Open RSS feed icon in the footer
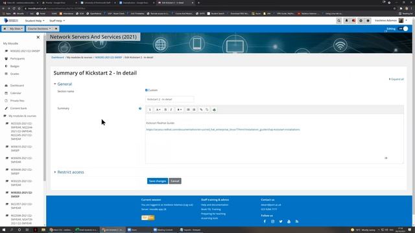Screen dimensions: 415x233 point(297,221)
